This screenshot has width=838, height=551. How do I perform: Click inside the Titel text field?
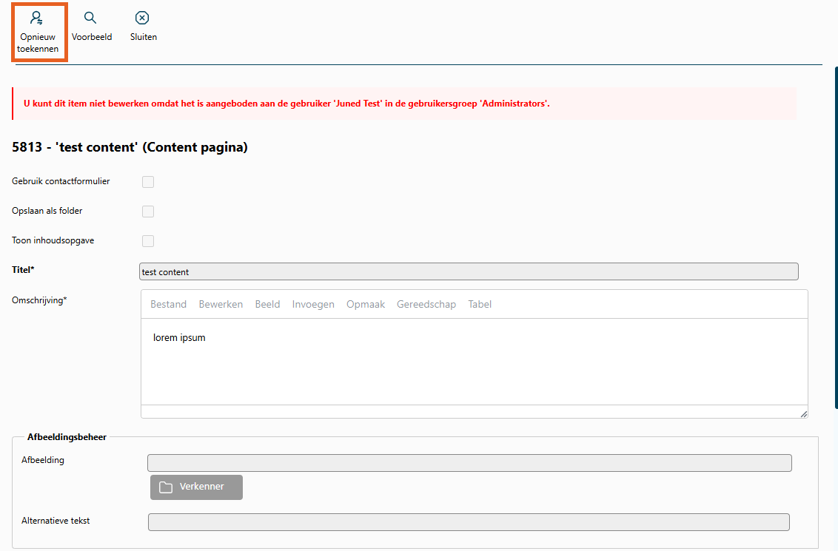[469, 271]
